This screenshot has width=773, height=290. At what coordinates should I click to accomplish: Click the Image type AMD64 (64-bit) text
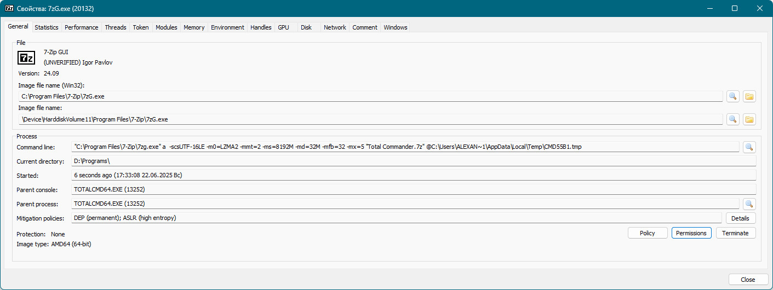[71, 244]
